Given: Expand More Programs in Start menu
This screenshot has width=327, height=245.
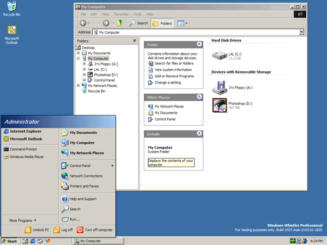Looking at the screenshot, I should pyautogui.click(x=22, y=220).
